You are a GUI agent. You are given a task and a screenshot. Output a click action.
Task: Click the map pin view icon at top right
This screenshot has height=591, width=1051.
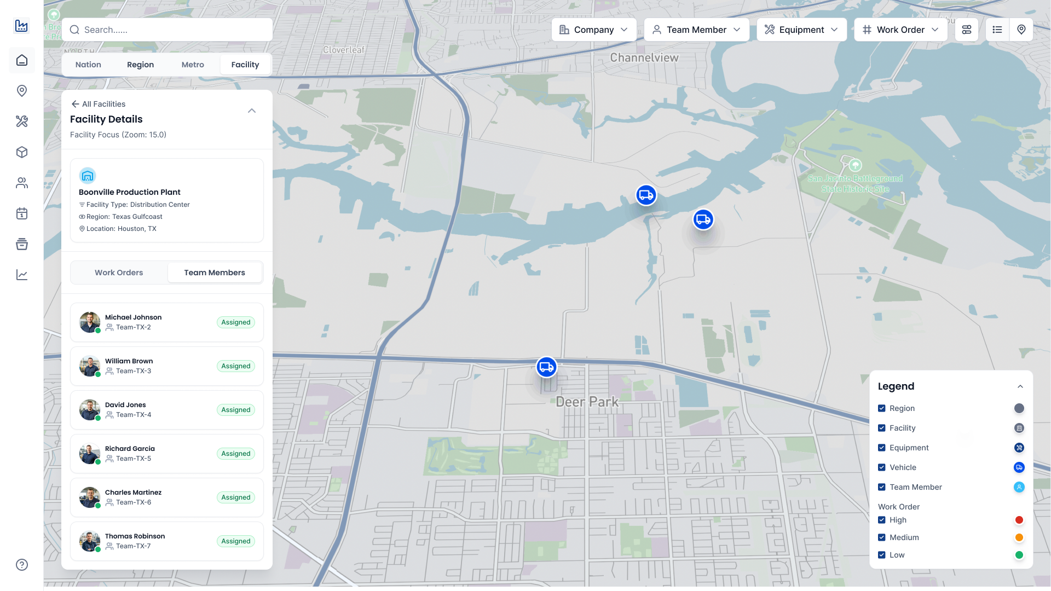click(x=1021, y=30)
